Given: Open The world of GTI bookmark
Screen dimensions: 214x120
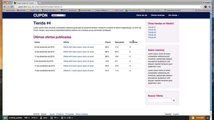Looking at the screenshot, I should [133, 10].
